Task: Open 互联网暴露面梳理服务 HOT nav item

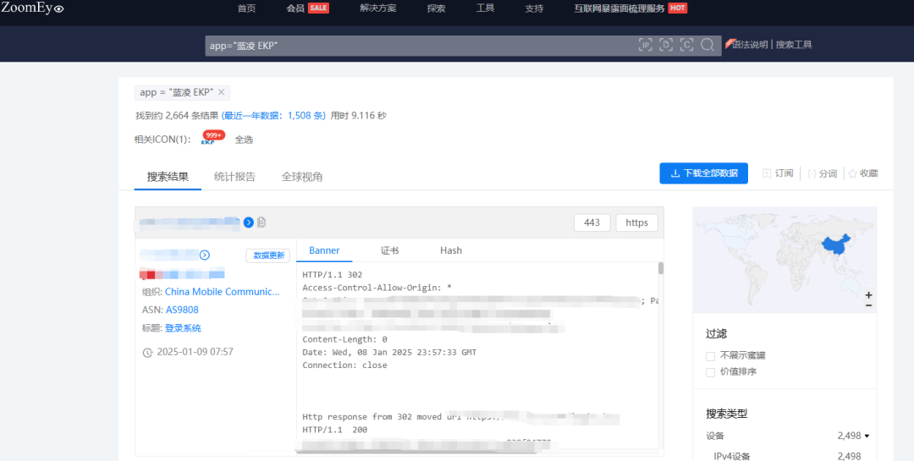Action: coord(630,8)
